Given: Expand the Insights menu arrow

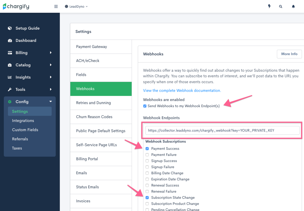Looking at the screenshot, I should pos(51,77).
